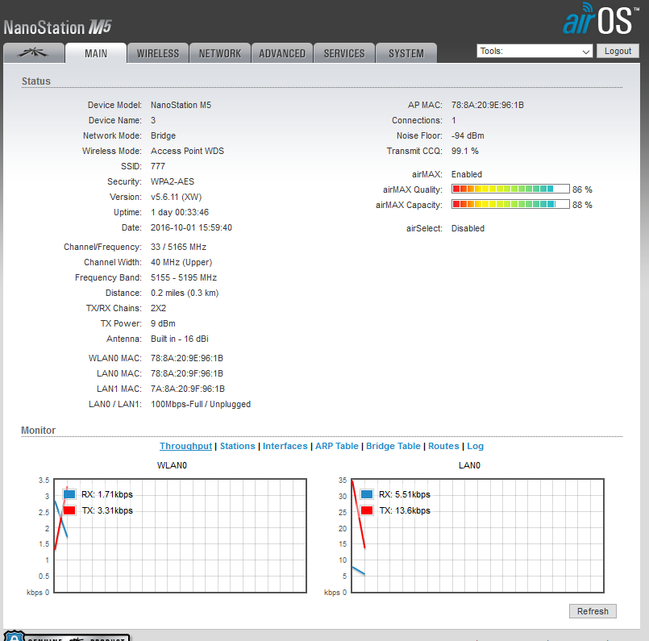This screenshot has width=649, height=641.
Task: Click the Channel/Frequency value 33 / 5165 MHz
Action: (178, 247)
